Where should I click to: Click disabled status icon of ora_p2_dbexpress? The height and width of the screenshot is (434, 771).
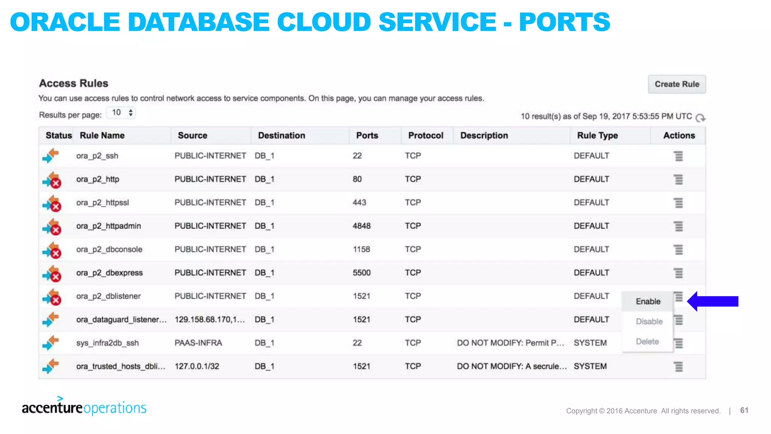click(52, 273)
